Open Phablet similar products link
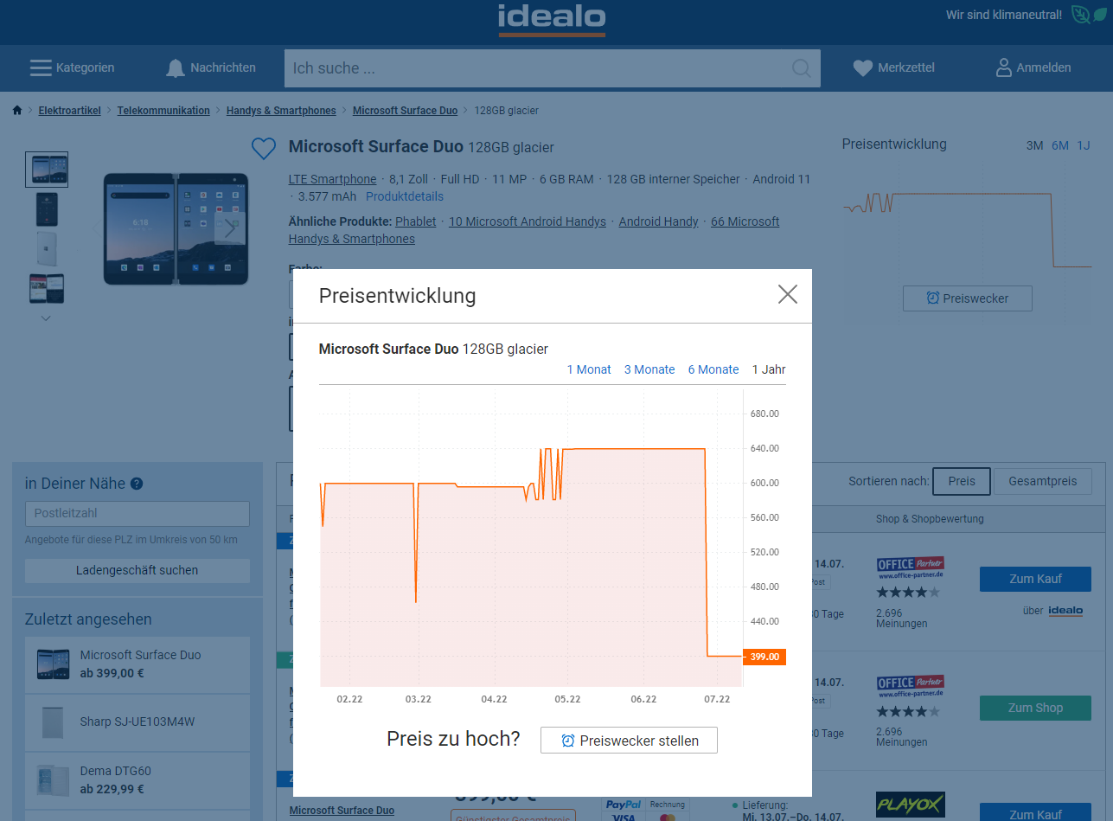The image size is (1113, 821). (416, 221)
